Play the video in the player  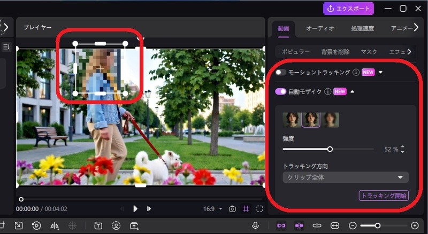click(135, 209)
